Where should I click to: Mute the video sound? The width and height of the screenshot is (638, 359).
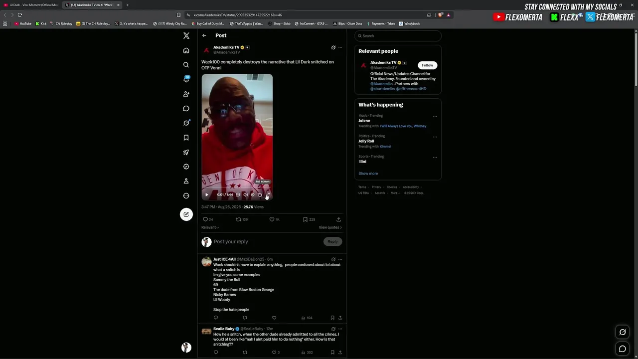(245, 194)
